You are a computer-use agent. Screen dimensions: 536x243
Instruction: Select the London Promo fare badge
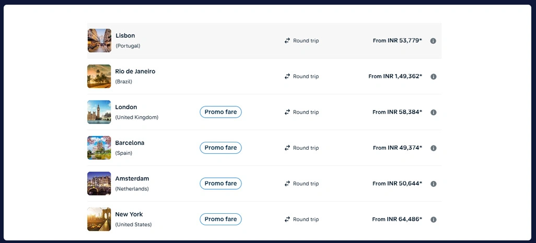tap(220, 112)
